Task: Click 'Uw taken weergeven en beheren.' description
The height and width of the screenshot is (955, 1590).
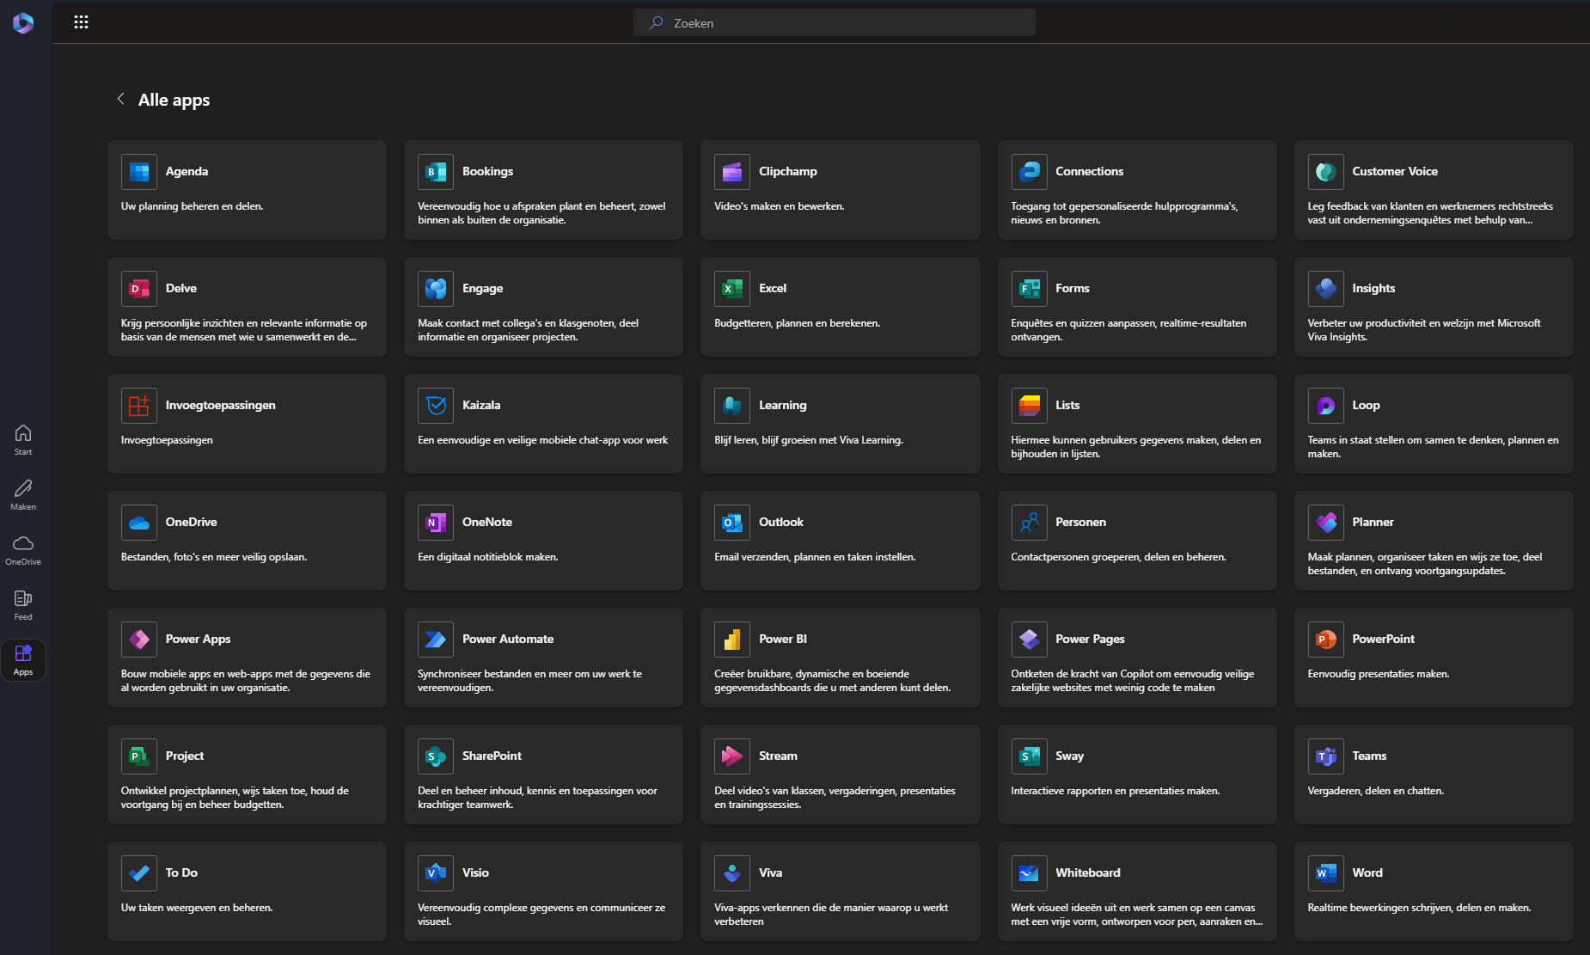Action: (197, 908)
